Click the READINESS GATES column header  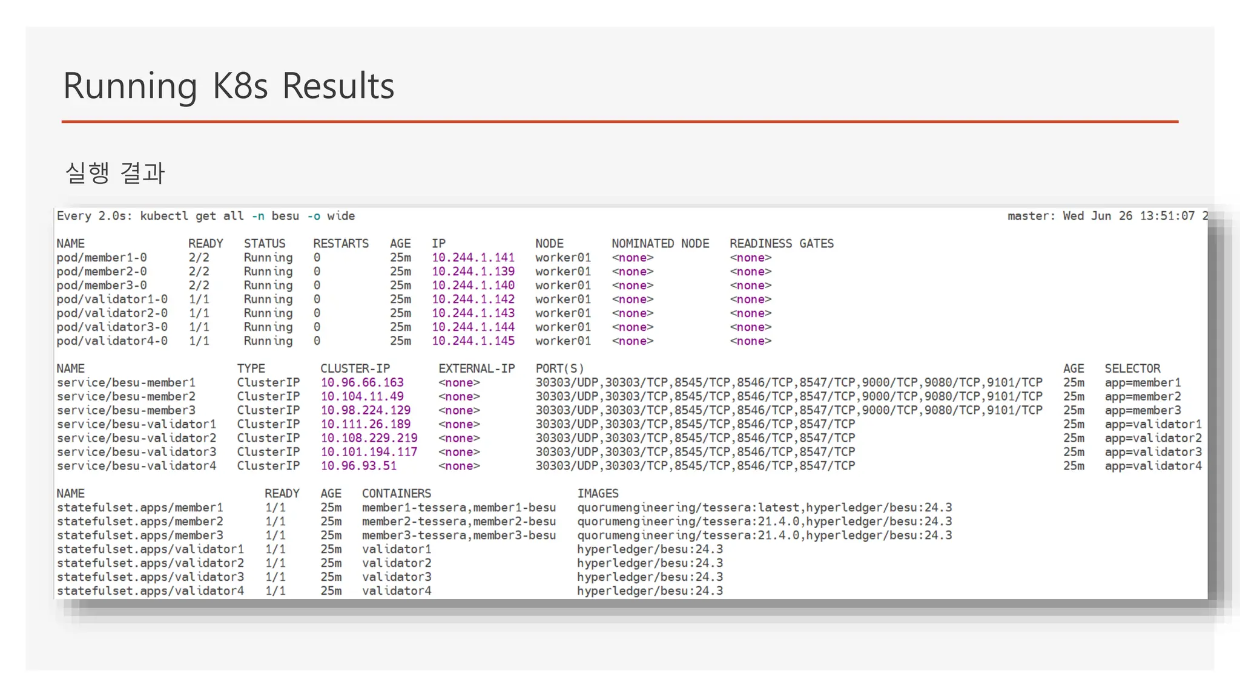coord(781,244)
